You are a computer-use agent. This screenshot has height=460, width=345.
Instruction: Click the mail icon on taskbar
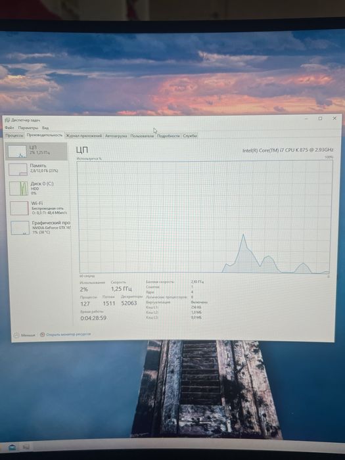(x=12, y=447)
